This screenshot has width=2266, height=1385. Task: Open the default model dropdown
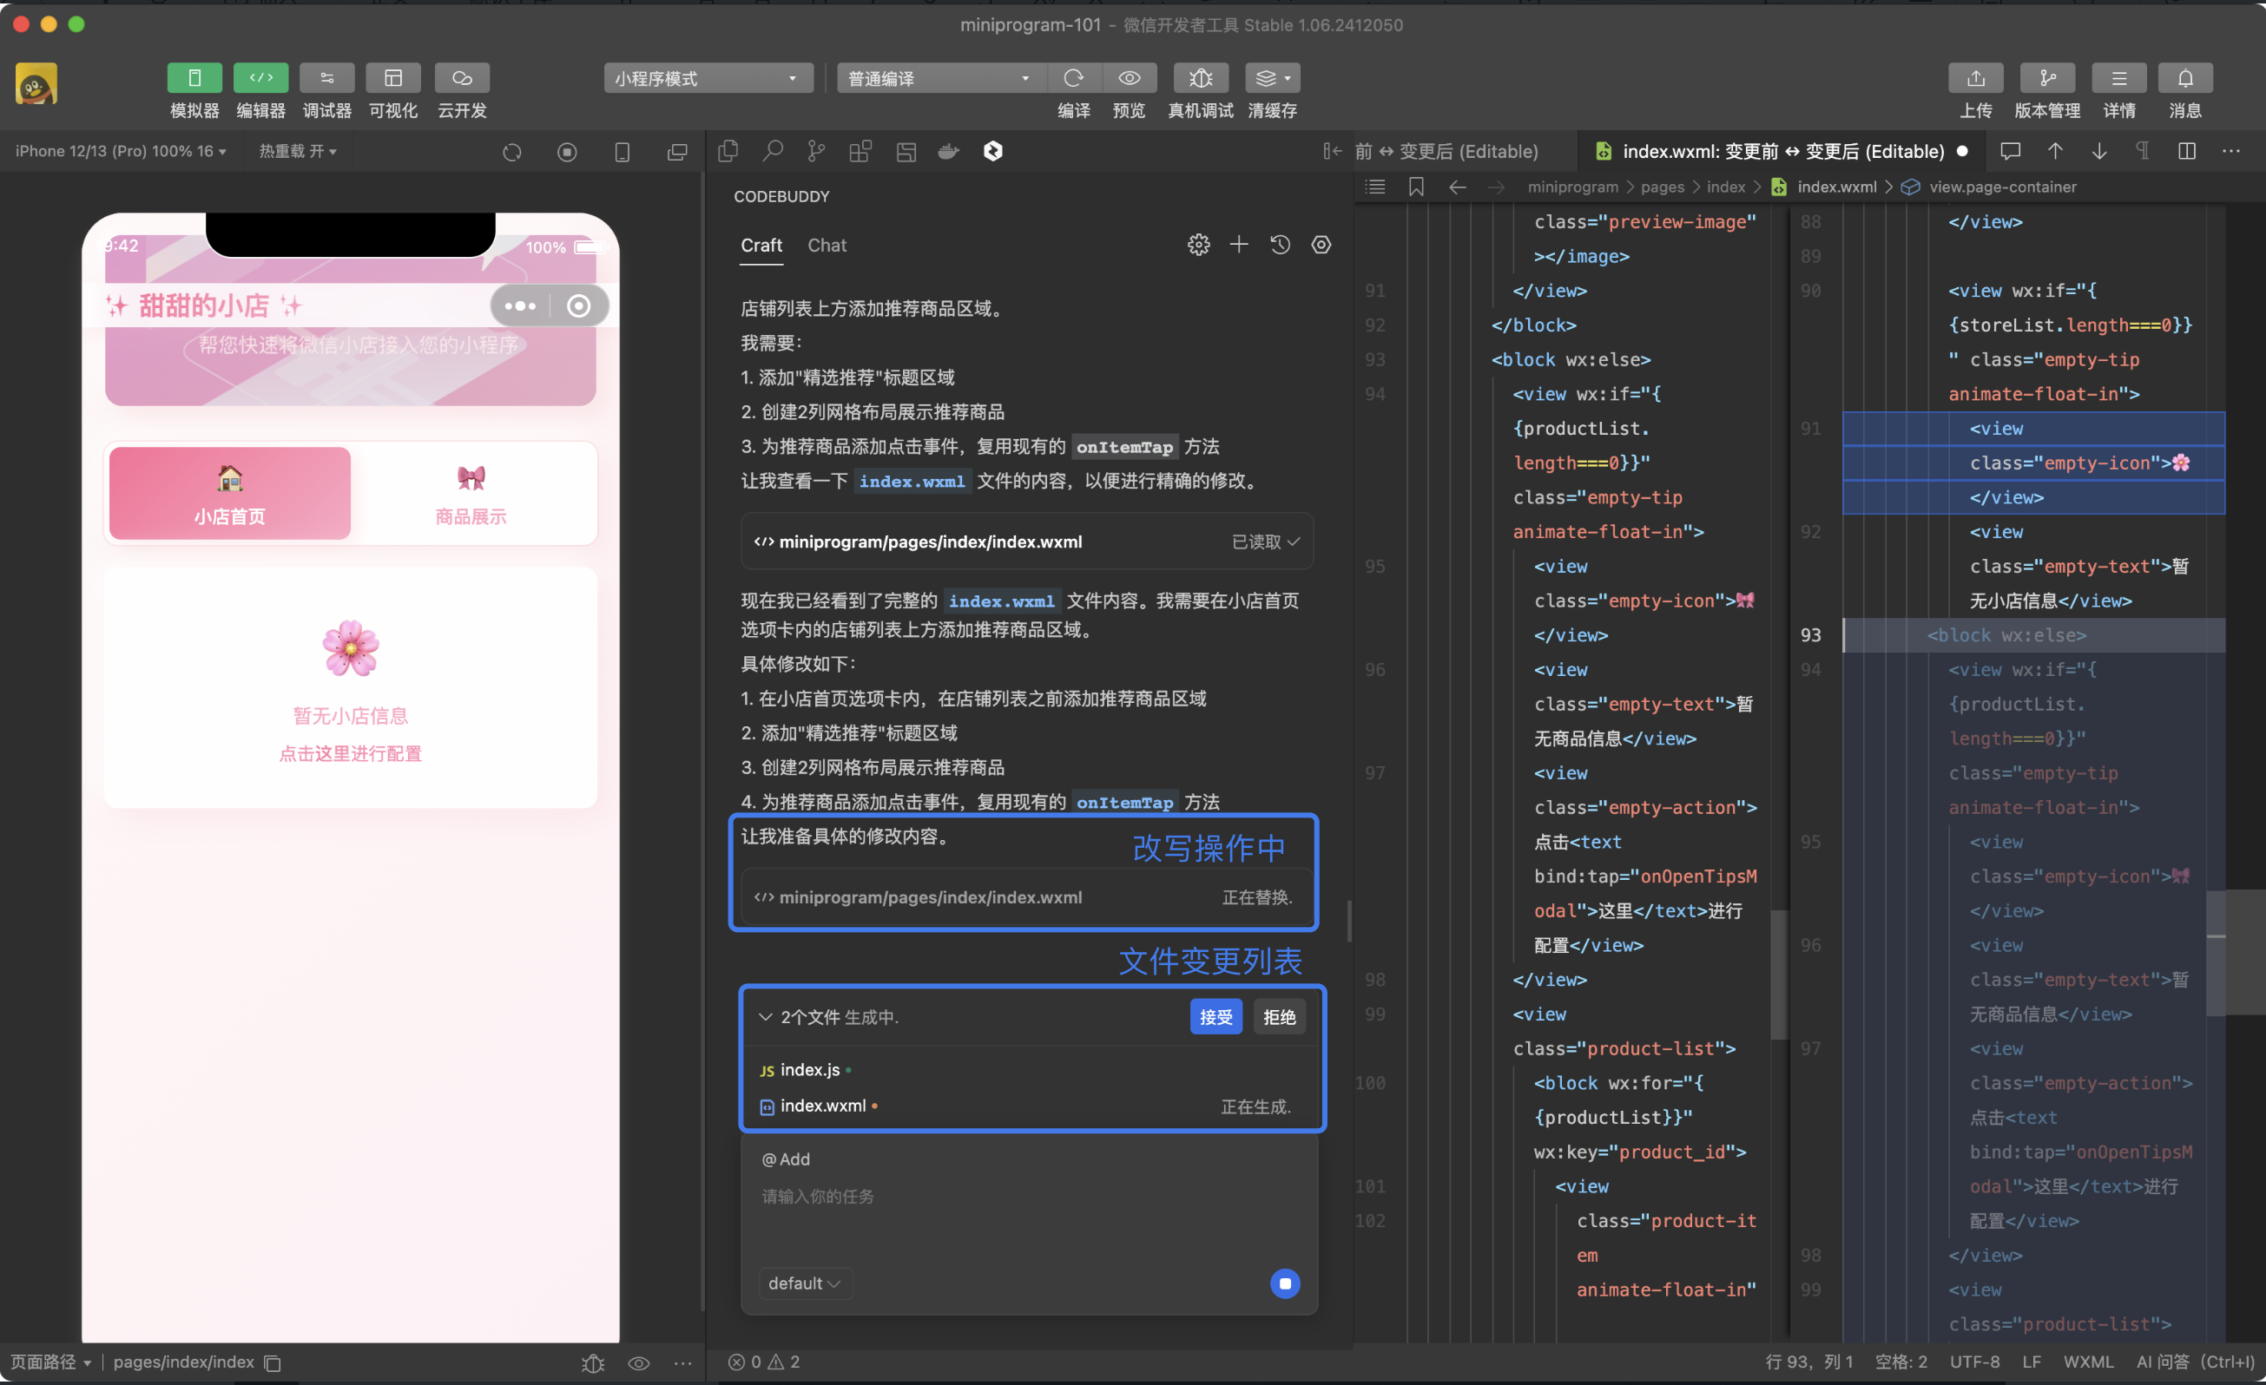pyautogui.click(x=804, y=1283)
